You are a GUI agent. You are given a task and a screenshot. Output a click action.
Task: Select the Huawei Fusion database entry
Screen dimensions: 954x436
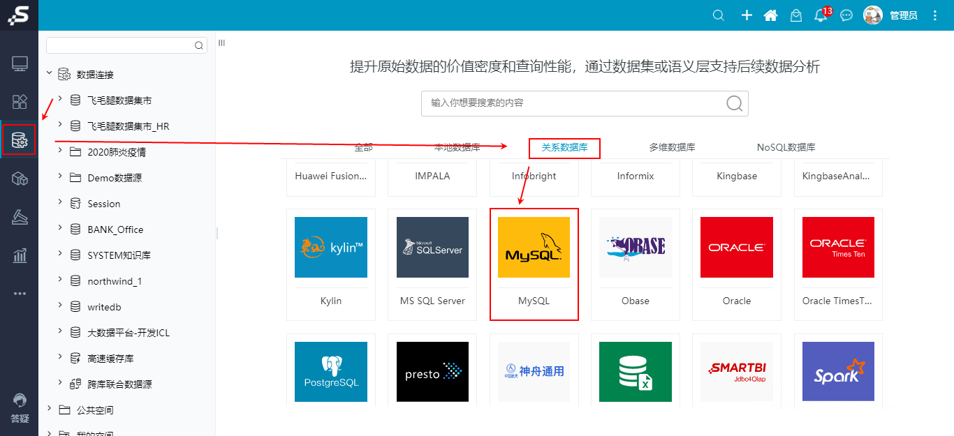click(331, 176)
